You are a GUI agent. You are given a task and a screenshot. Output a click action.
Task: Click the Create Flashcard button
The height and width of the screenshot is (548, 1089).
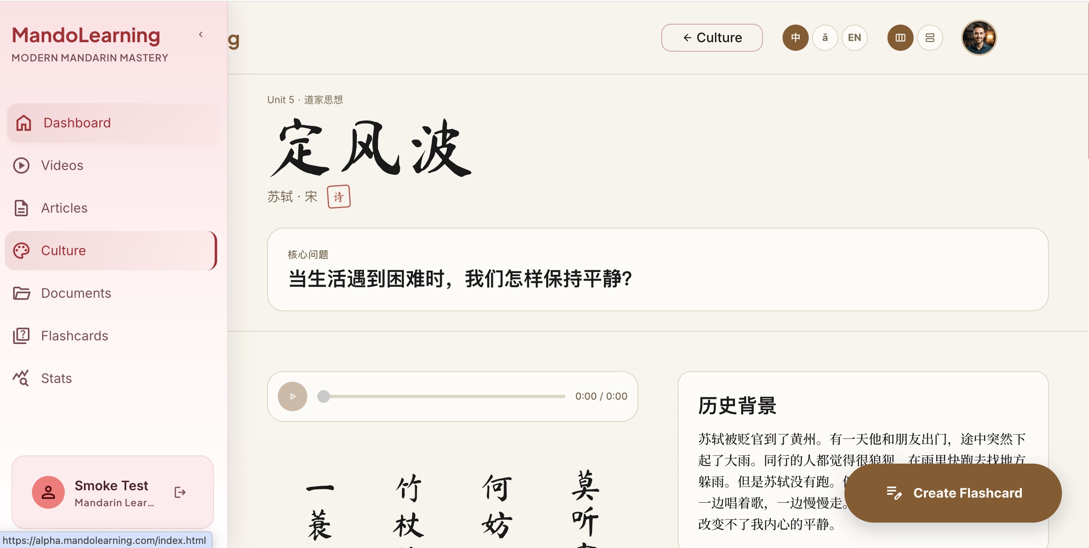pos(953,493)
